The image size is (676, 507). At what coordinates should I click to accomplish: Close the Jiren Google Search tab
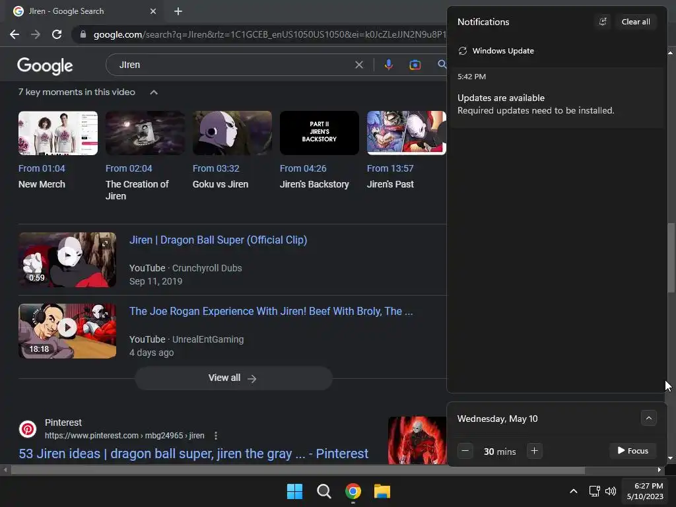tap(153, 11)
